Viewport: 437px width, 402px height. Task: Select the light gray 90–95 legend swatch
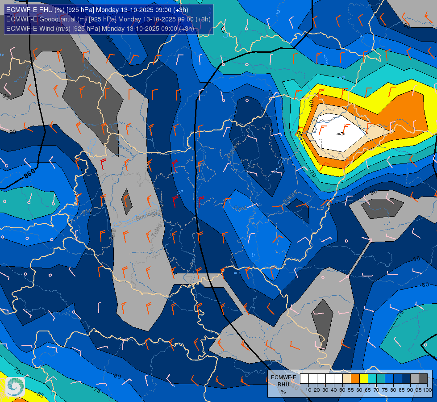pos(415,379)
